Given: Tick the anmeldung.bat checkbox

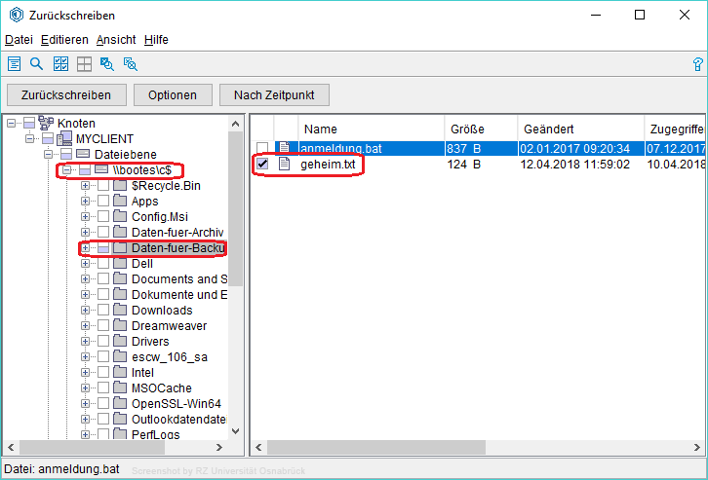Looking at the screenshot, I should click(x=262, y=148).
